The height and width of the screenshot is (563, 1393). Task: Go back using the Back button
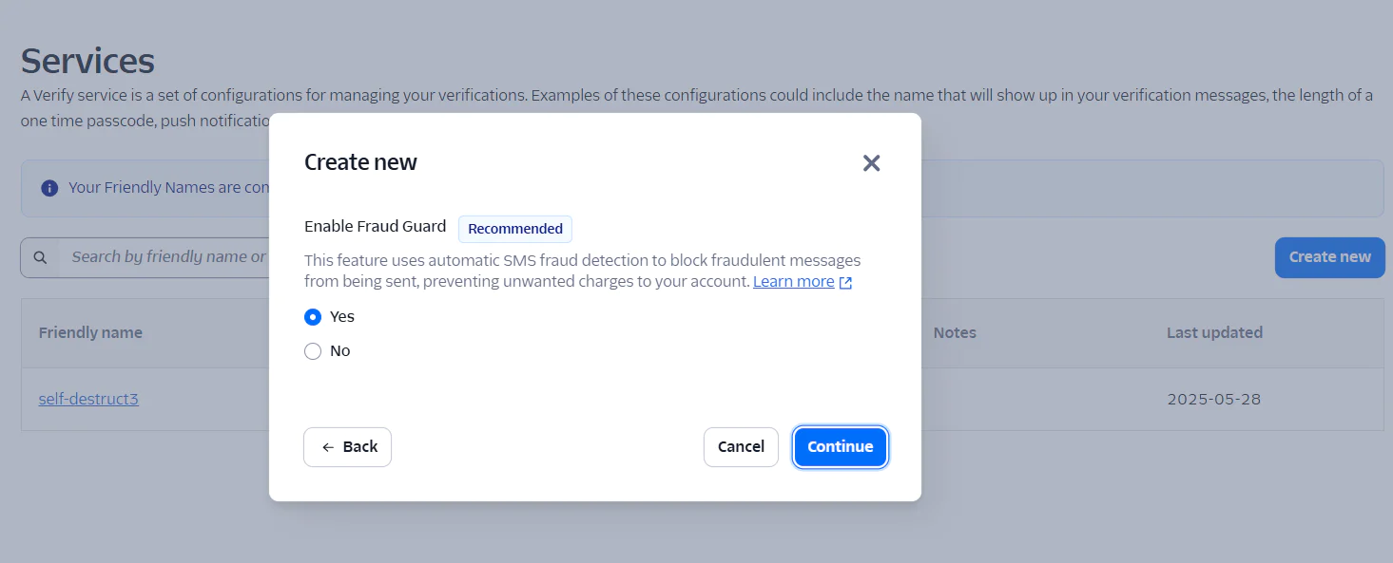tap(347, 446)
